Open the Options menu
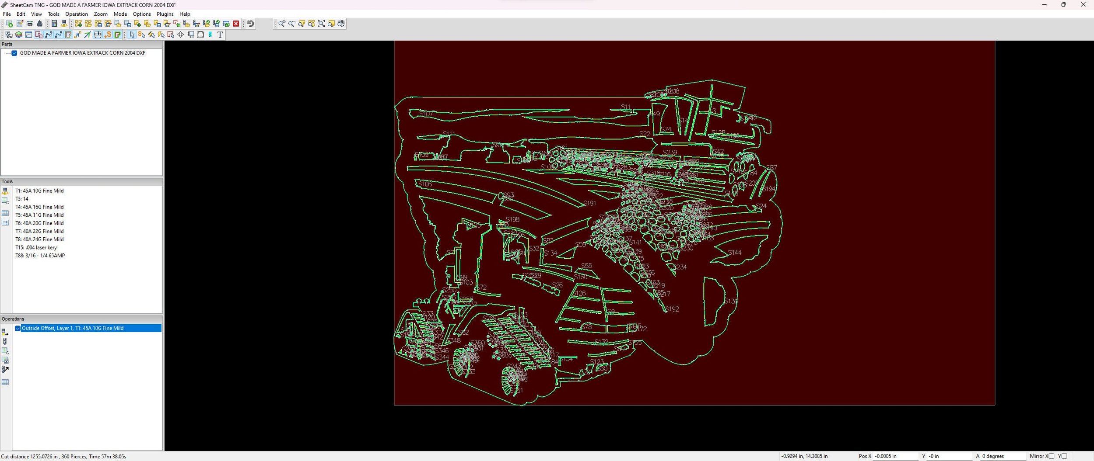This screenshot has height=461, width=1094. coord(142,14)
